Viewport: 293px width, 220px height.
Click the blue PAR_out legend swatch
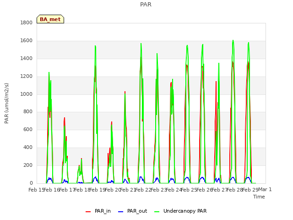click(121, 212)
